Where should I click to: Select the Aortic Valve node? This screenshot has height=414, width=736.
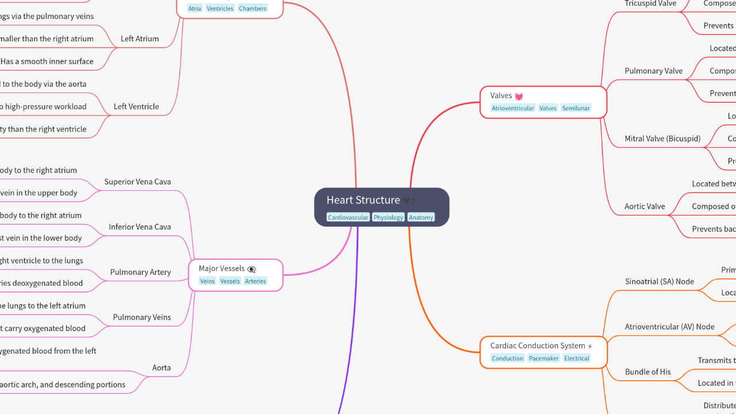645,206
